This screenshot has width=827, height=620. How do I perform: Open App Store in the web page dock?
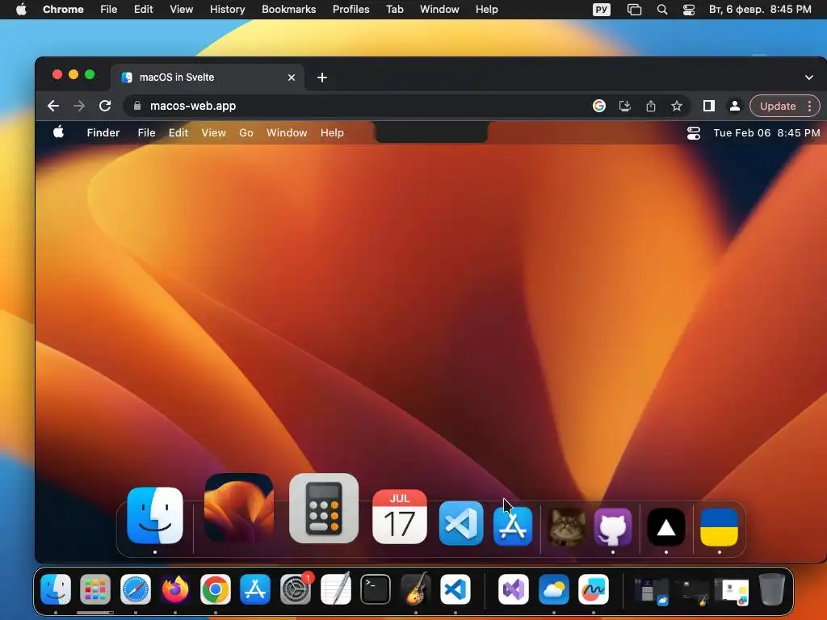coord(512,526)
